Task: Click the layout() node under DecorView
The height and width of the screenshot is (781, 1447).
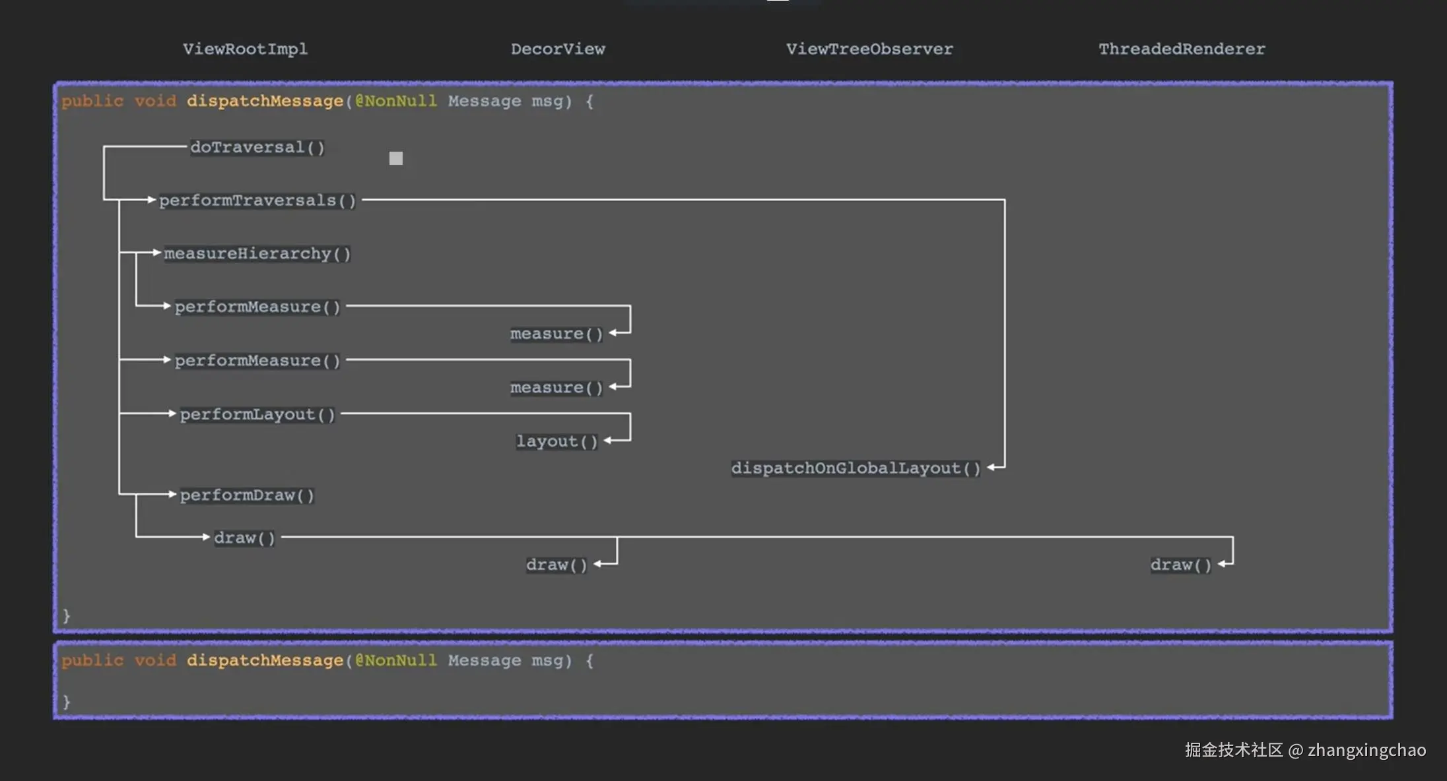Action: [556, 441]
